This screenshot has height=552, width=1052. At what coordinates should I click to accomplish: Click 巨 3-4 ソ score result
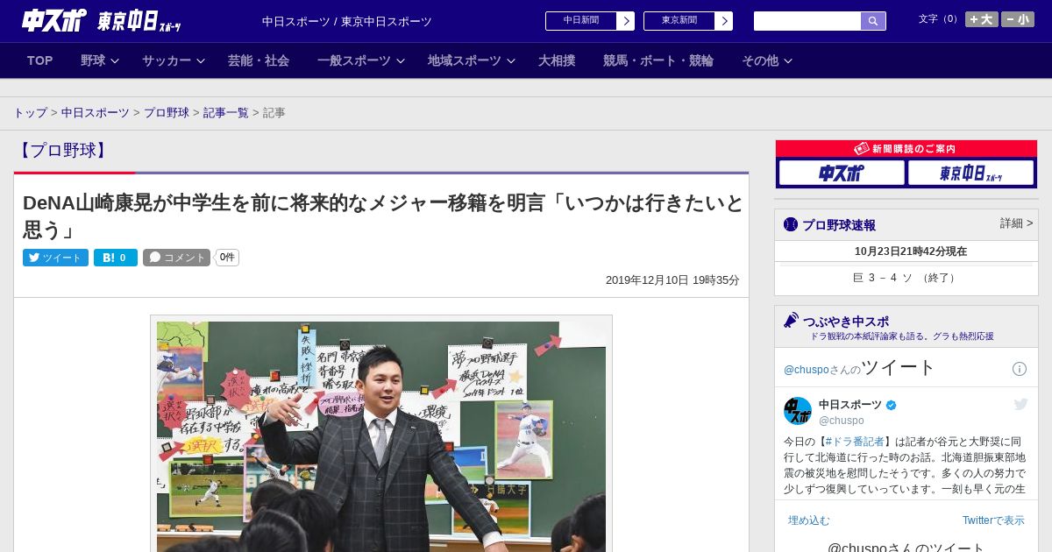coord(906,278)
